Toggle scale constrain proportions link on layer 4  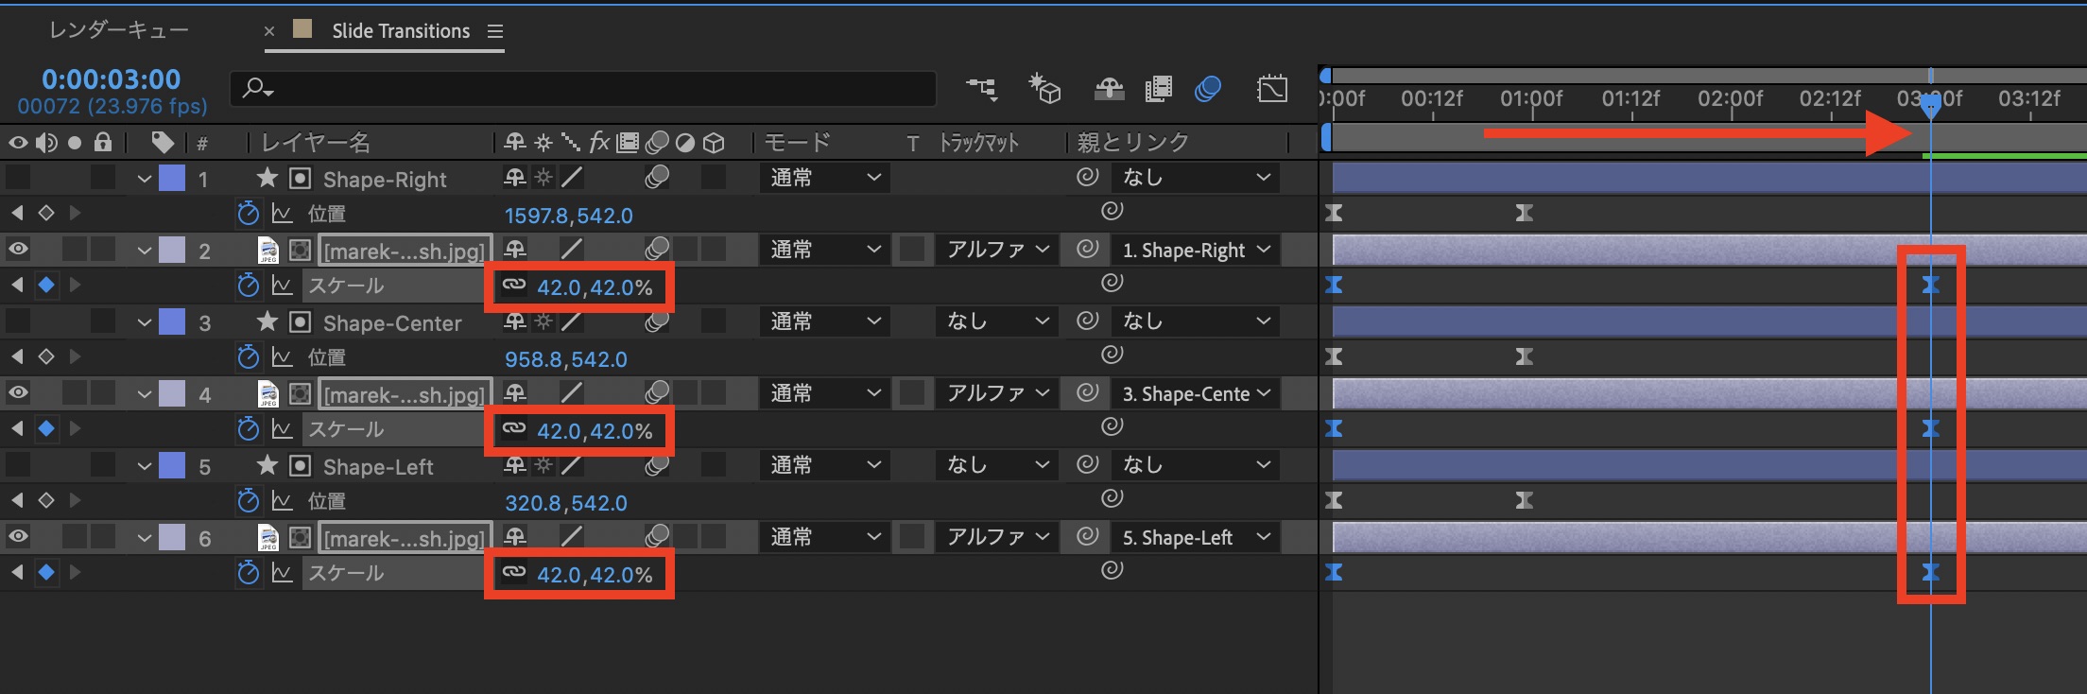[x=514, y=429]
